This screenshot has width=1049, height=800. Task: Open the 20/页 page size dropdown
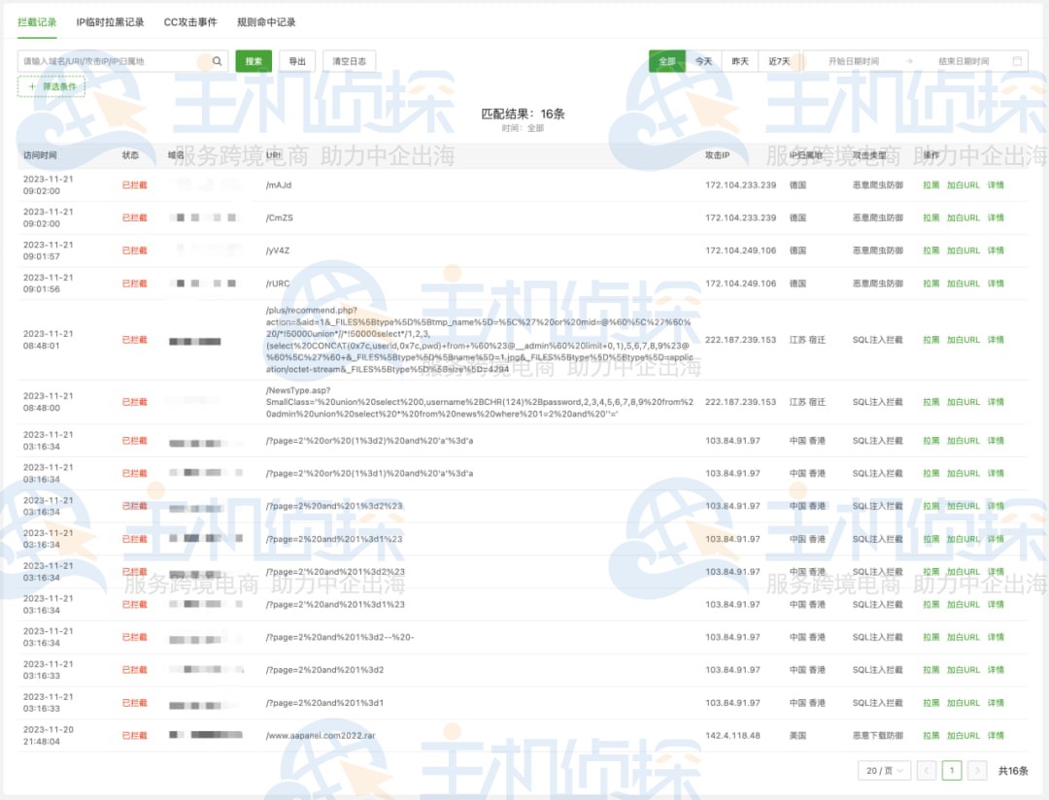[884, 771]
